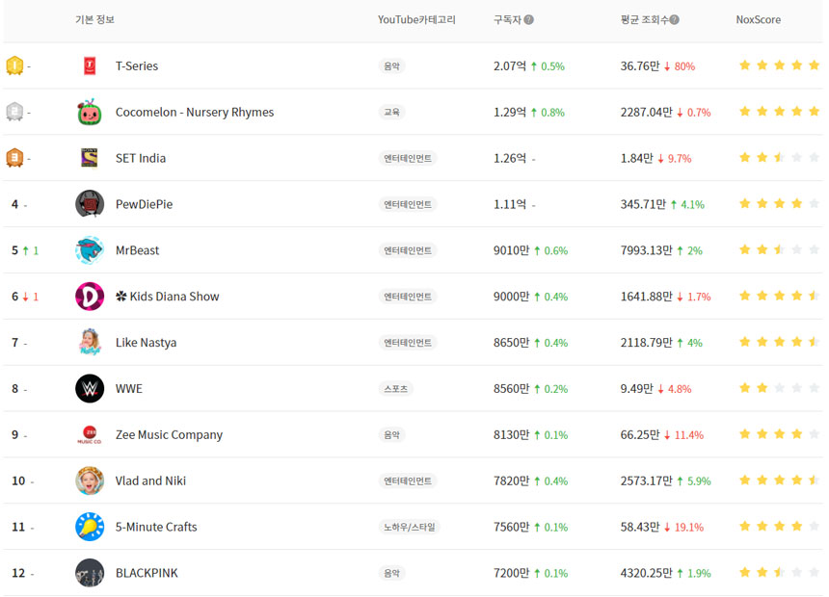The height and width of the screenshot is (597, 829).
Task: Click the 교육 category tag for Cocomelon
Action: (391, 112)
